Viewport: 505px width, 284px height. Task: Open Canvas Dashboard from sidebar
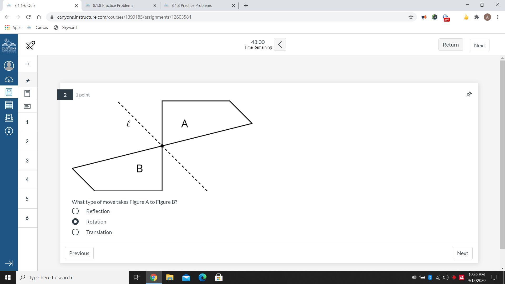[9, 79]
